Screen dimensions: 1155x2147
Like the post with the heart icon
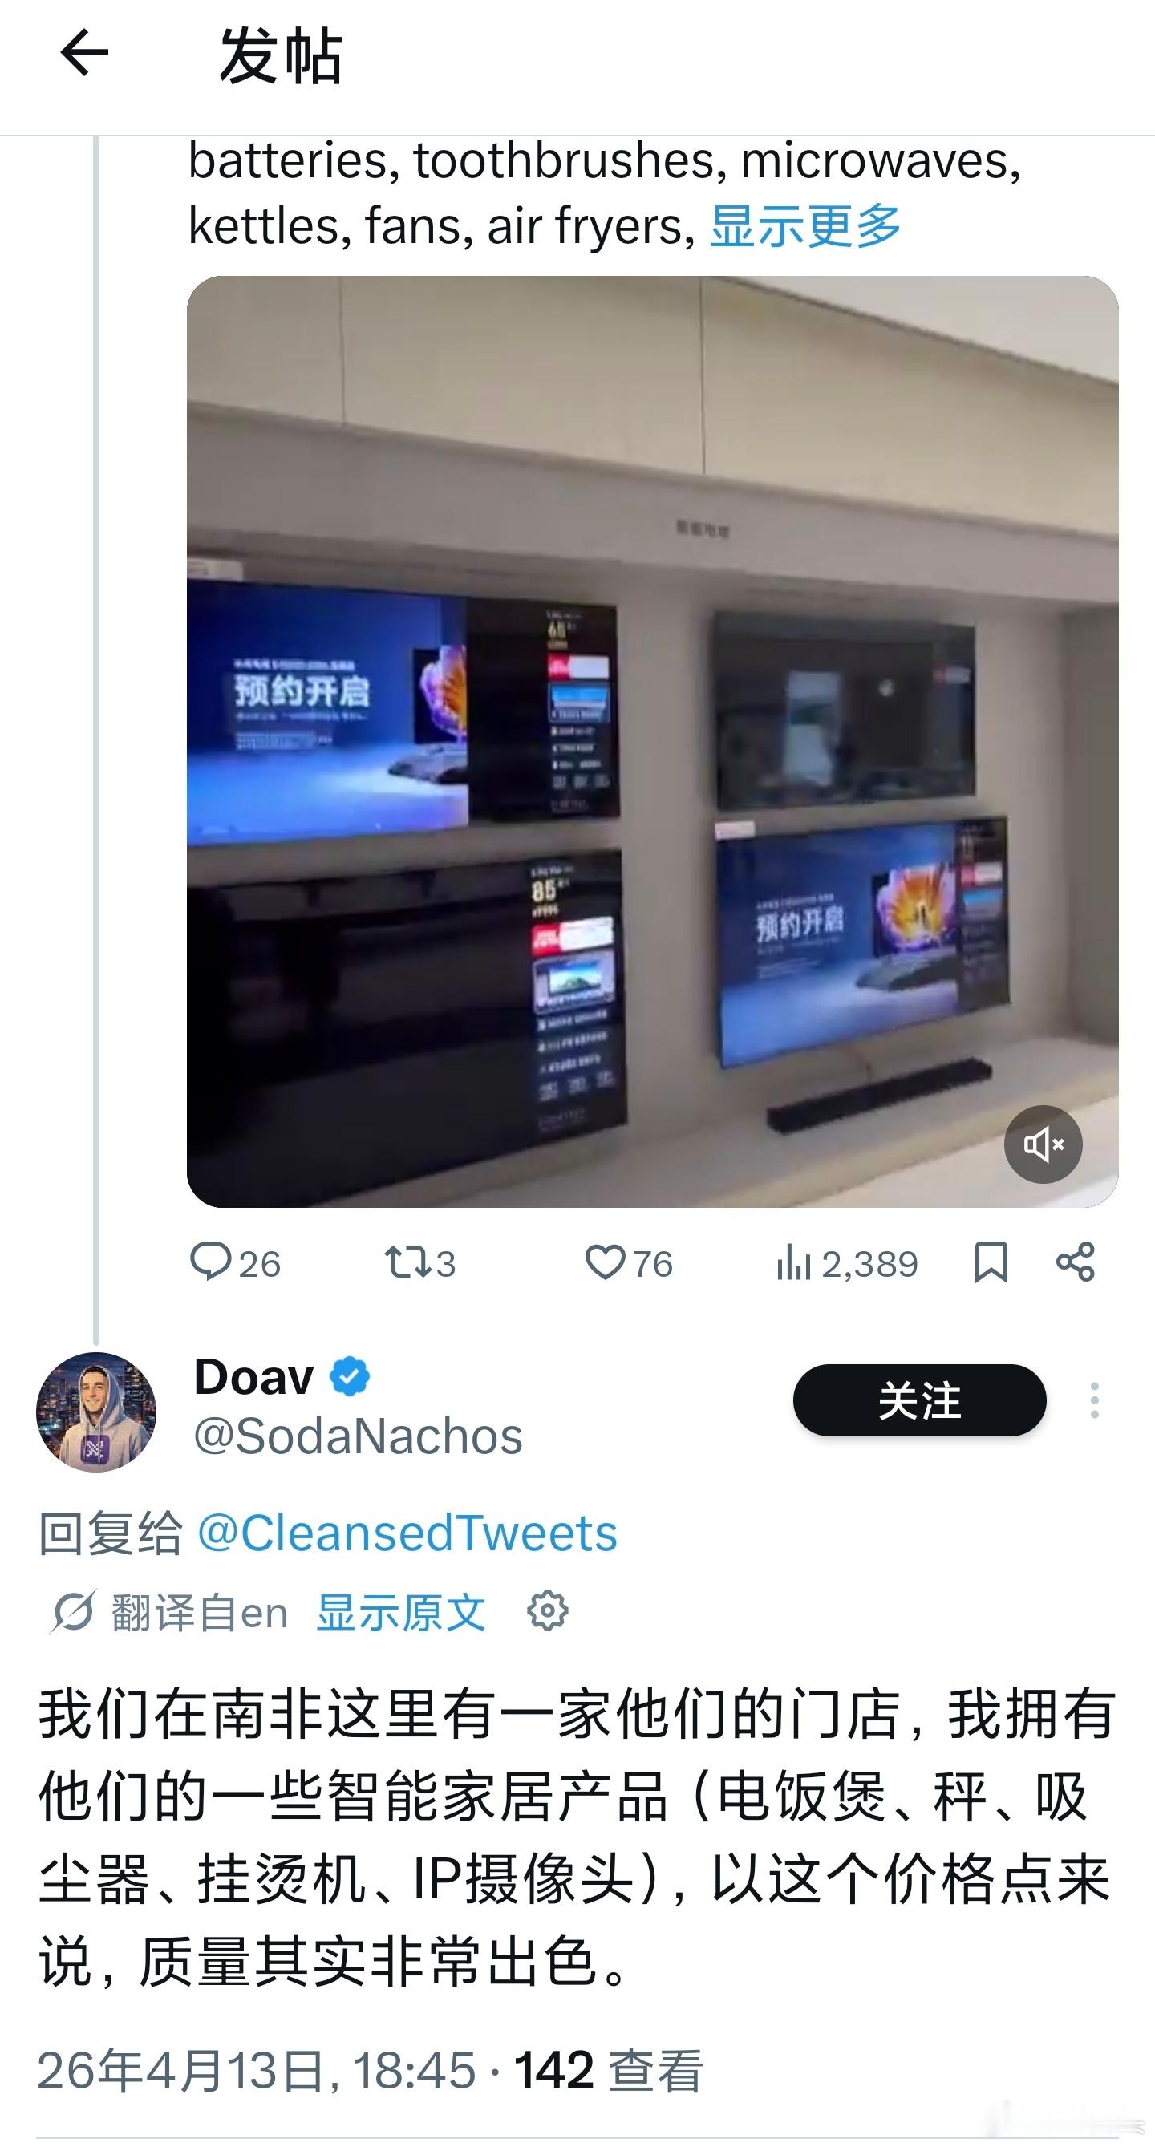[604, 1262]
